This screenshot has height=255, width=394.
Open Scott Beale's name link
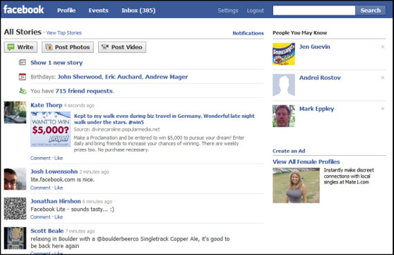pos(47,231)
